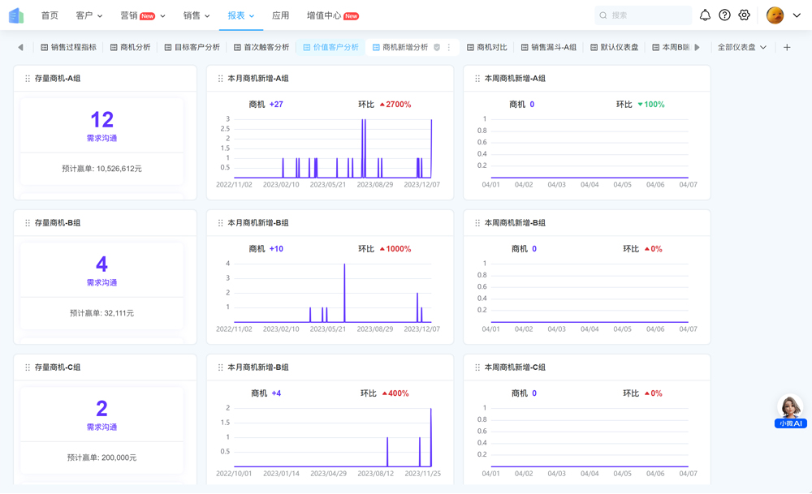This screenshot has height=494, width=812.
Task: Switch to the 销售过程指标 tab
Action: [x=68, y=48]
